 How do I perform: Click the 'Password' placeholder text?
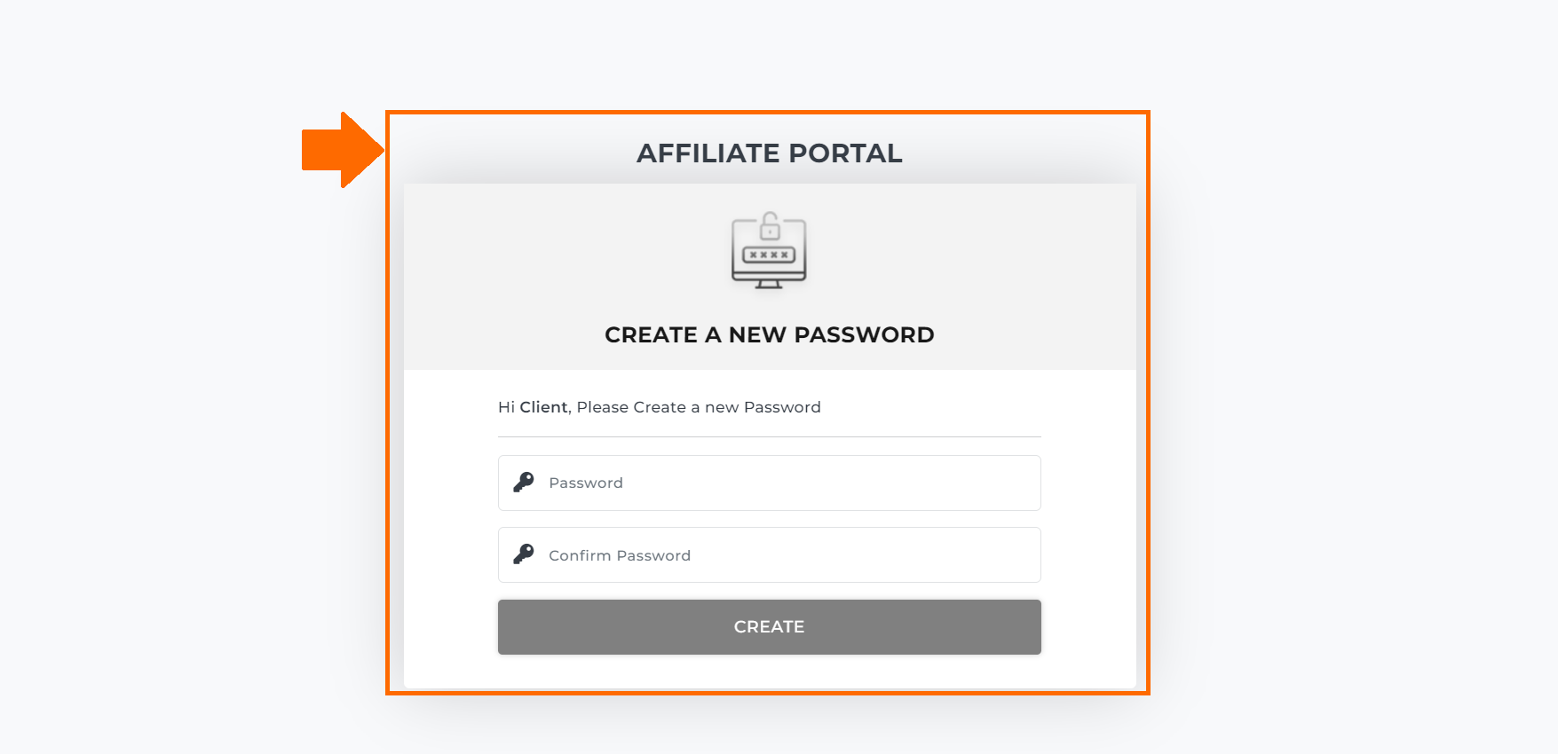pyautogui.click(x=586, y=483)
